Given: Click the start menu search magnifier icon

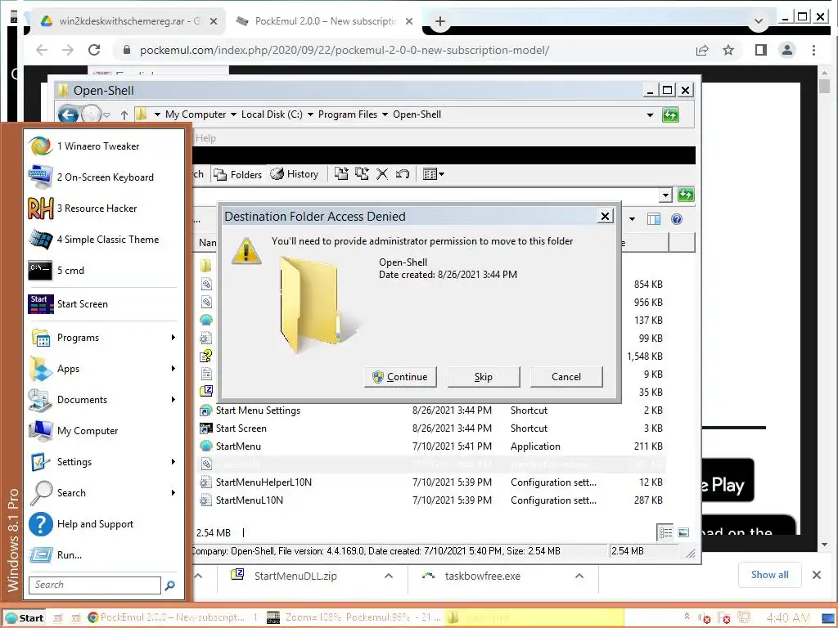Looking at the screenshot, I should coord(170,585).
